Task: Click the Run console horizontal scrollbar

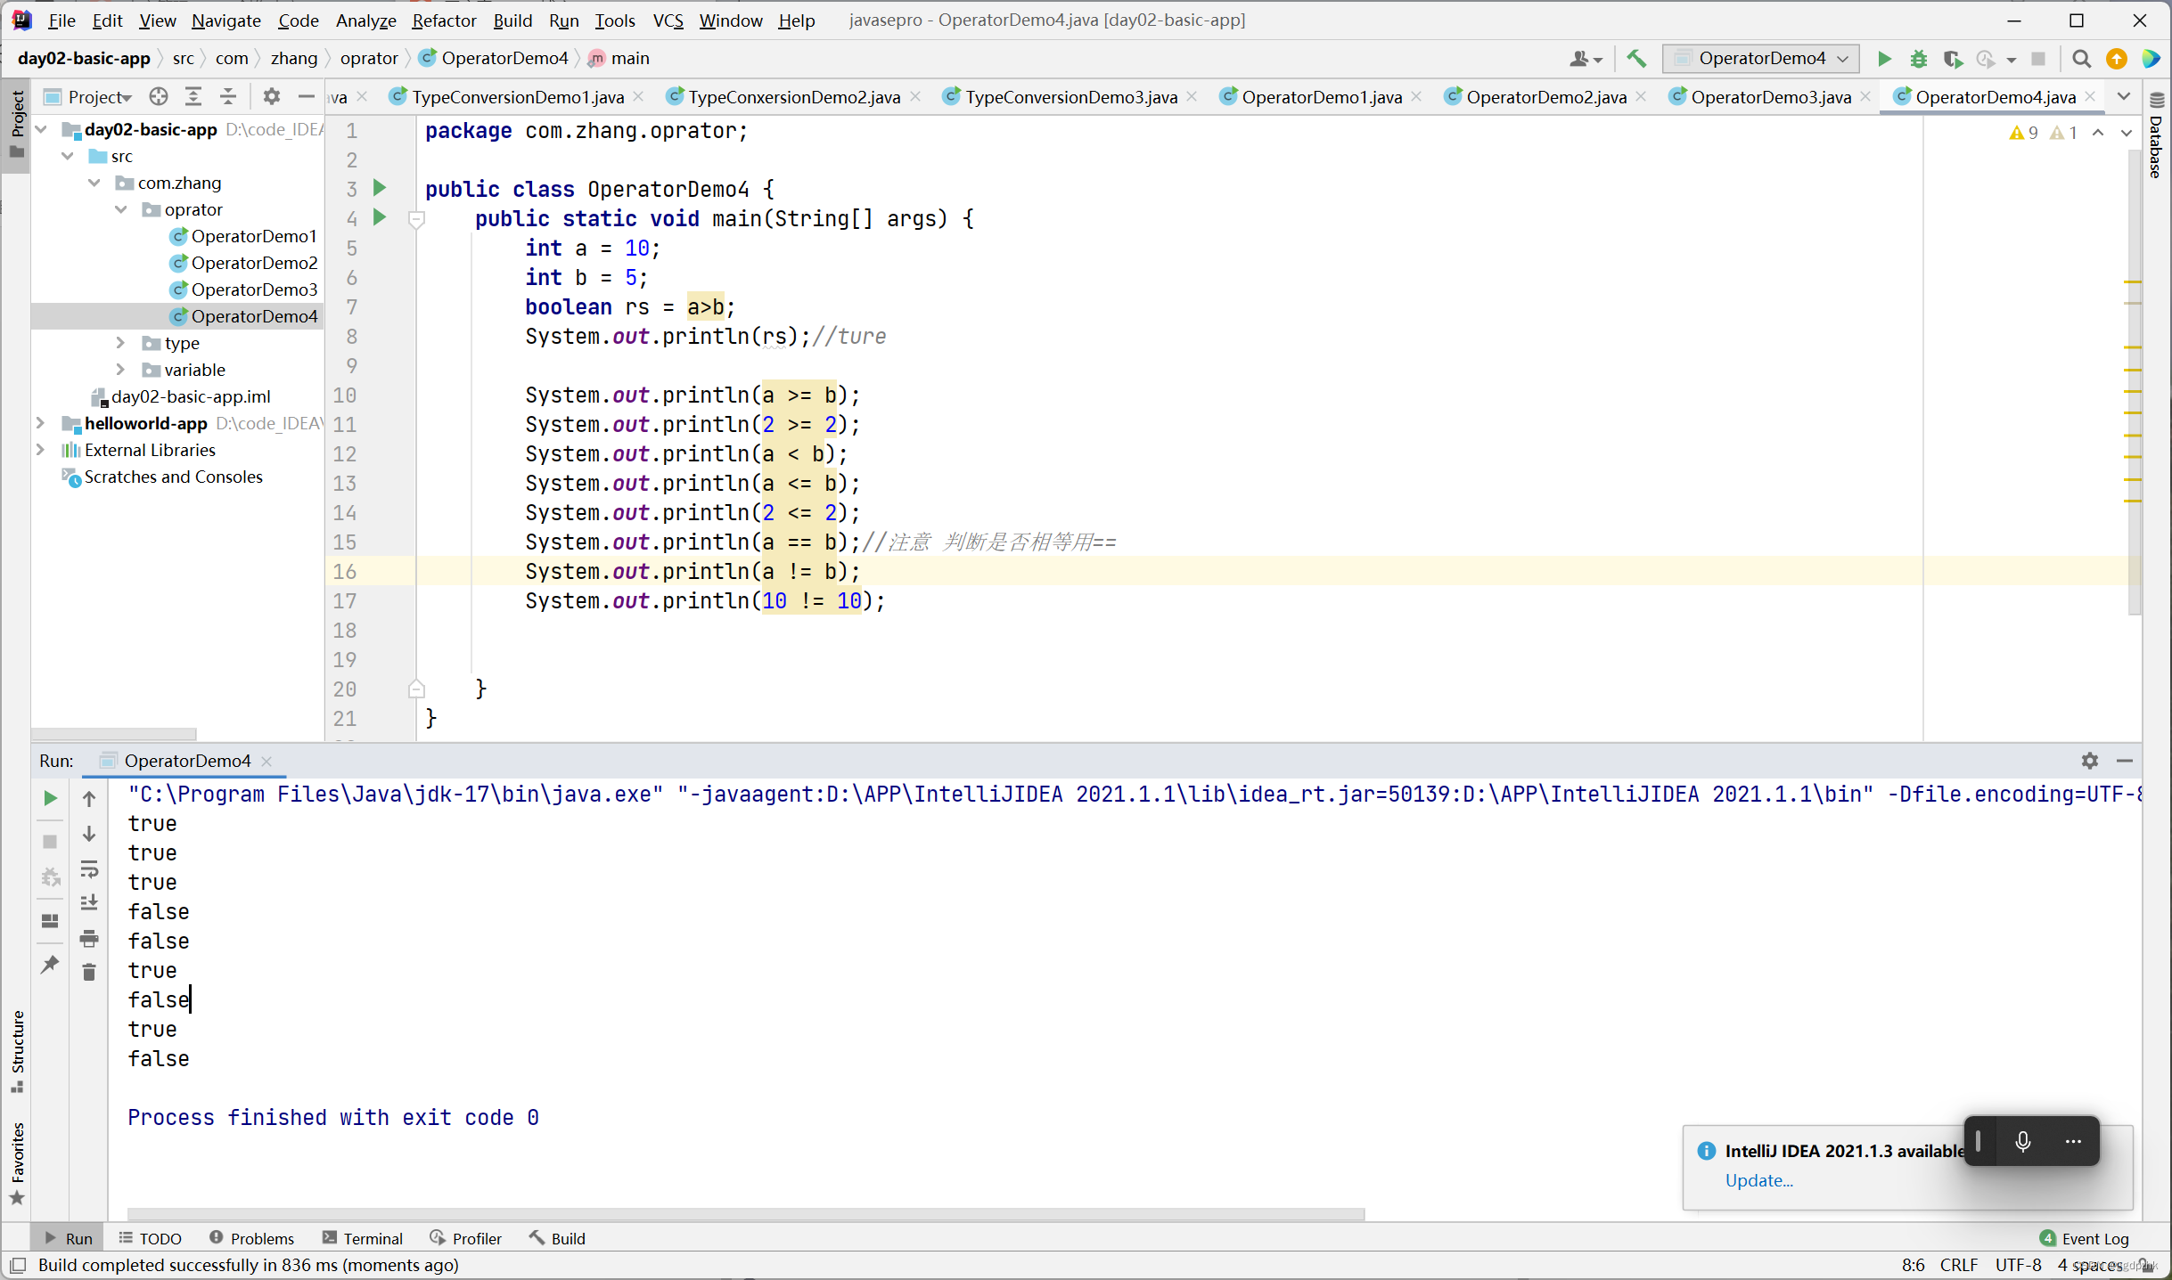Action: 745,1214
